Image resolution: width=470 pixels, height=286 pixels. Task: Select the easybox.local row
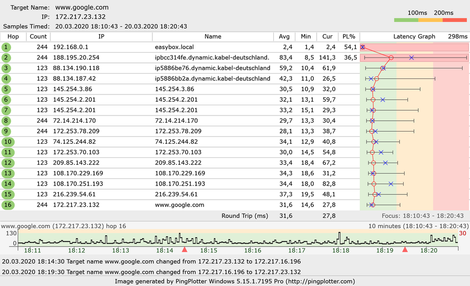point(235,47)
